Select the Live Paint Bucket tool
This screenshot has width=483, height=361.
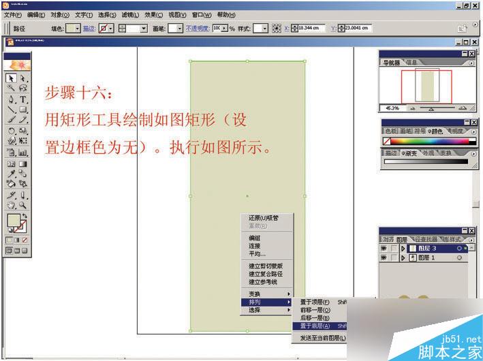(x=12, y=184)
